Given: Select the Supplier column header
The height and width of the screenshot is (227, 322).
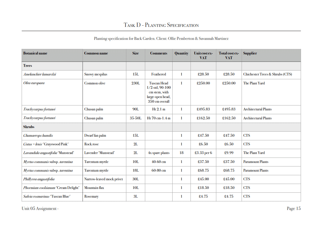Looking at the screenshot, I should click(x=250, y=53).
